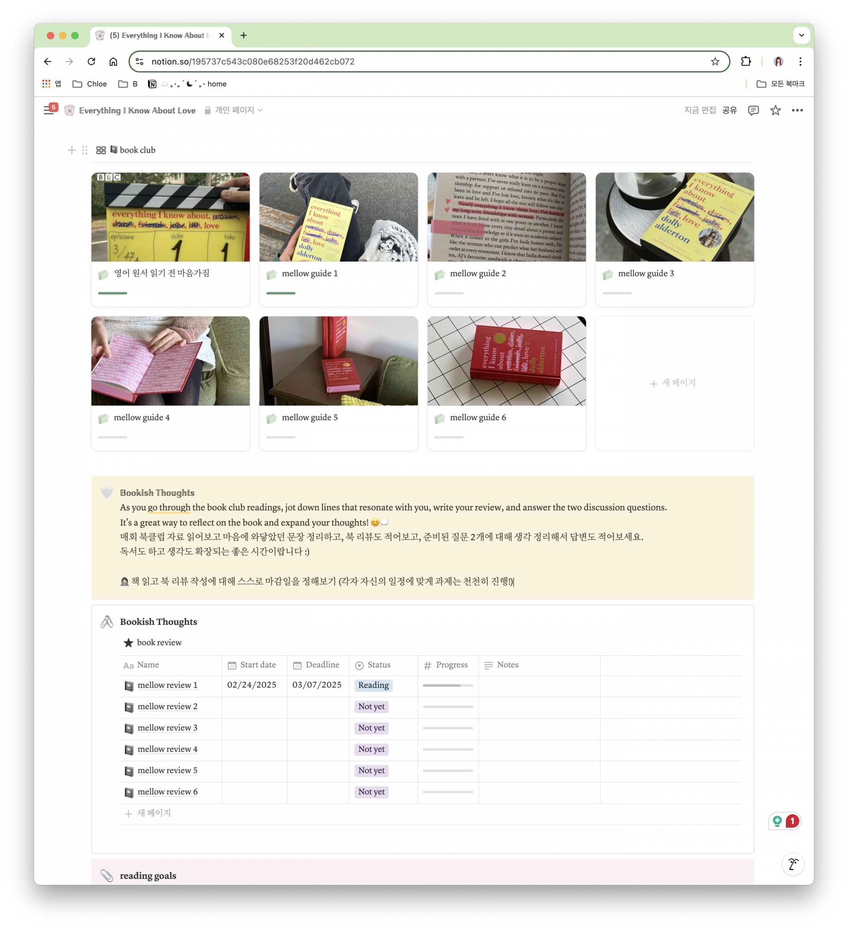Click the Notion AI floating button
The width and height of the screenshot is (848, 930).
coord(793,864)
